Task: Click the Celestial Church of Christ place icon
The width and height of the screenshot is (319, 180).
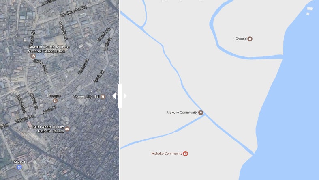Action: point(33,56)
